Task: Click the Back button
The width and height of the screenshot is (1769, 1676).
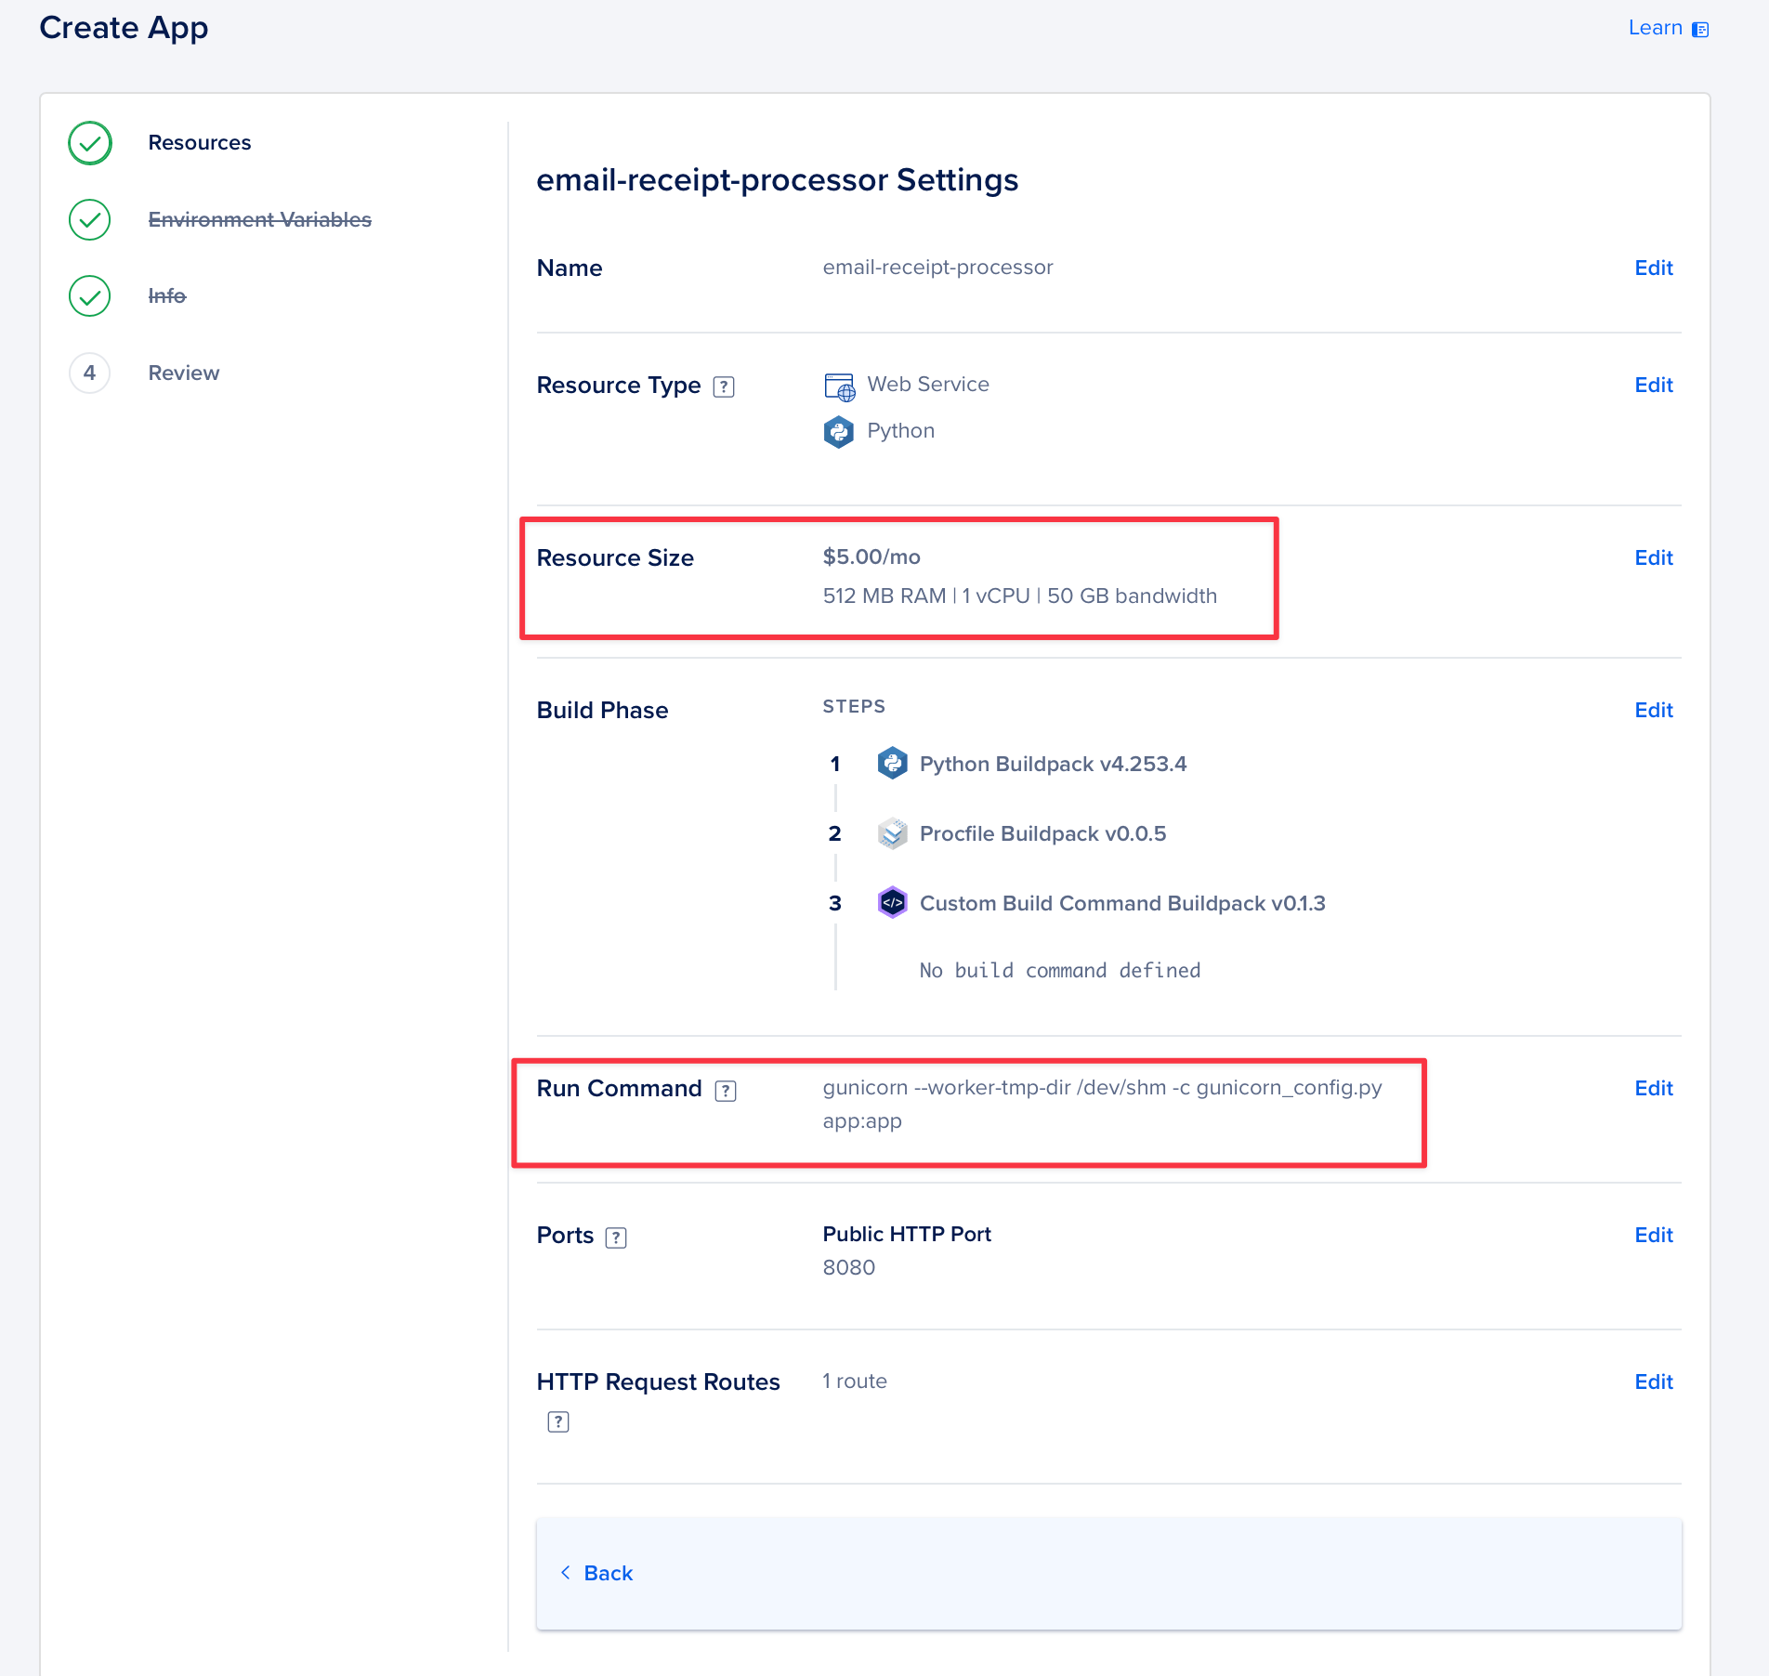Action: click(x=596, y=1573)
